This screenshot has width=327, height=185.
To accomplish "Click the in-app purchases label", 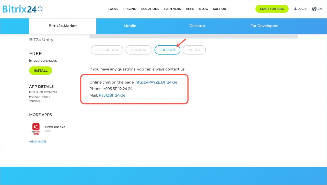I will [x=43, y=61].
